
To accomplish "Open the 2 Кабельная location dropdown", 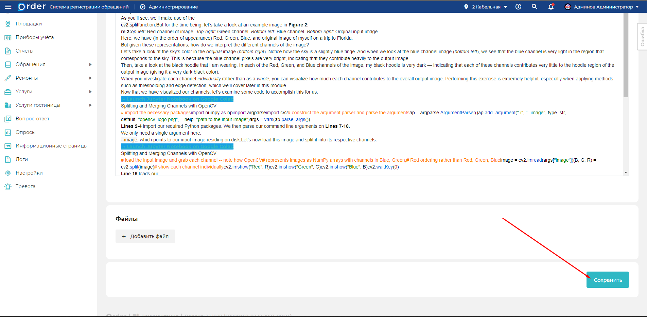I will (486, 7).
